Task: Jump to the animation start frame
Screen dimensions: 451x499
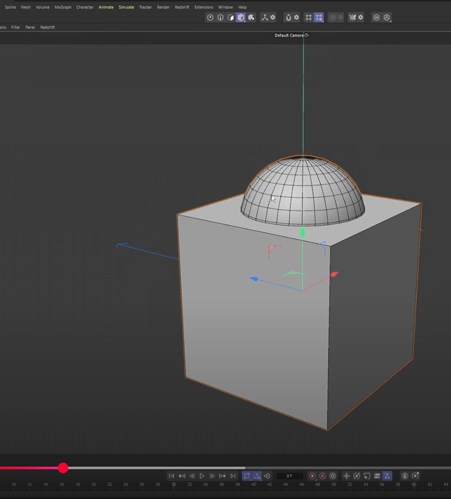Action: pos(171,476)
